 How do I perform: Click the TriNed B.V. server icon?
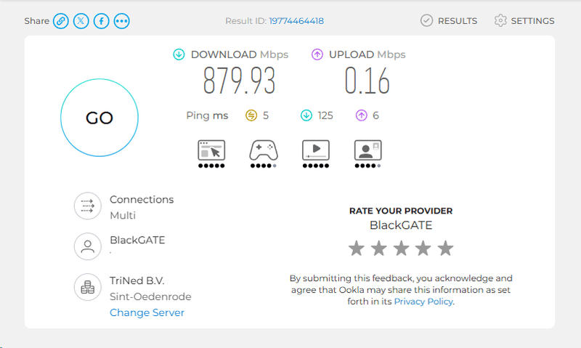click(87, 287)
